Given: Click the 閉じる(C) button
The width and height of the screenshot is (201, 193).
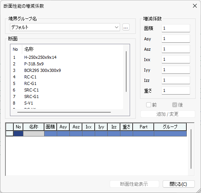Looking at the screenshot, I should (179, 184).
